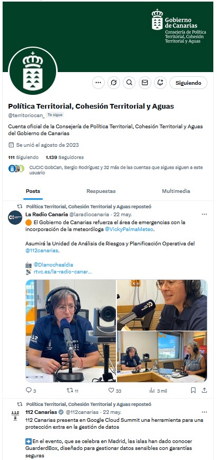Toggle the notification bell for this account
The width and height of the screenshot is (217, 460).
160,83
